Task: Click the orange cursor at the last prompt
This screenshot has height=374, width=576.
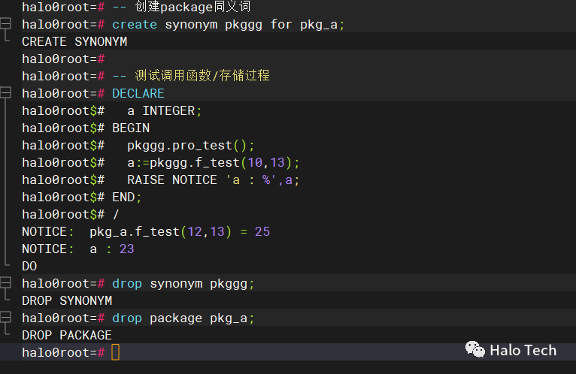Action: 115,352
